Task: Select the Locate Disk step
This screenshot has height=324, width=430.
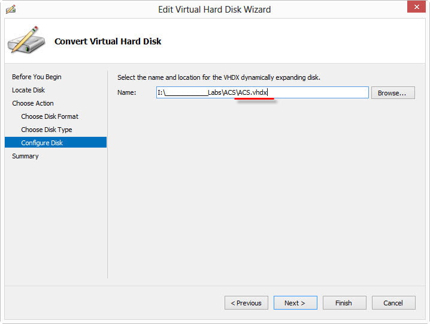Action: (28, 90)
